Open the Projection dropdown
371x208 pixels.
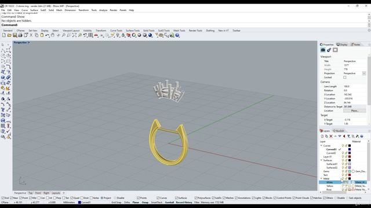point(364,73)
